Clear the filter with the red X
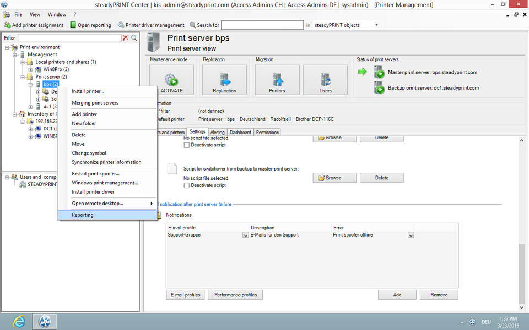This screenshot has width=529, height=330. click(x=126, y=38)
